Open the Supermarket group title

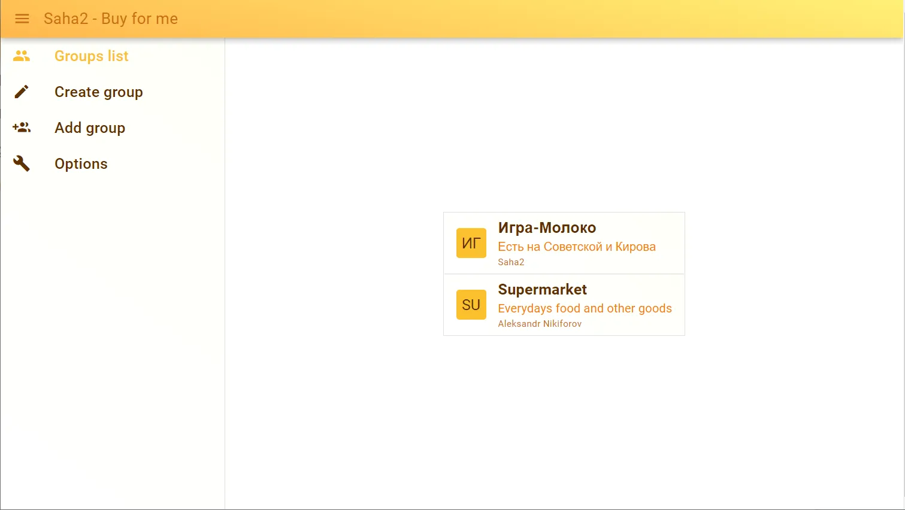tap(542, 290)
